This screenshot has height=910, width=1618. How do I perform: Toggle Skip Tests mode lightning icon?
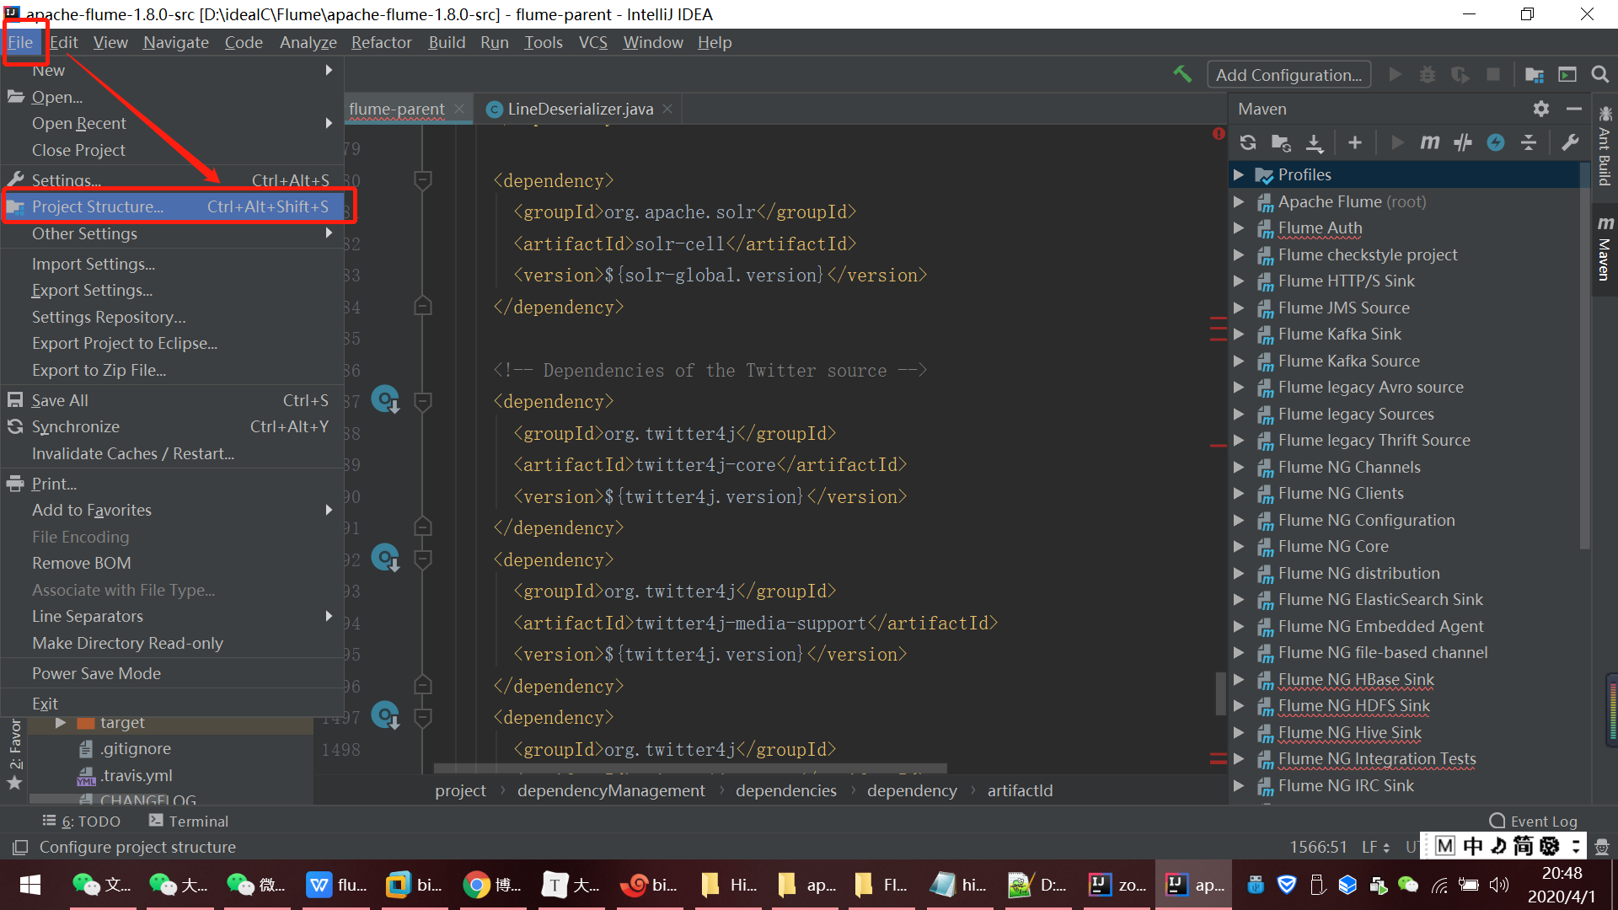click(1496, 142)
